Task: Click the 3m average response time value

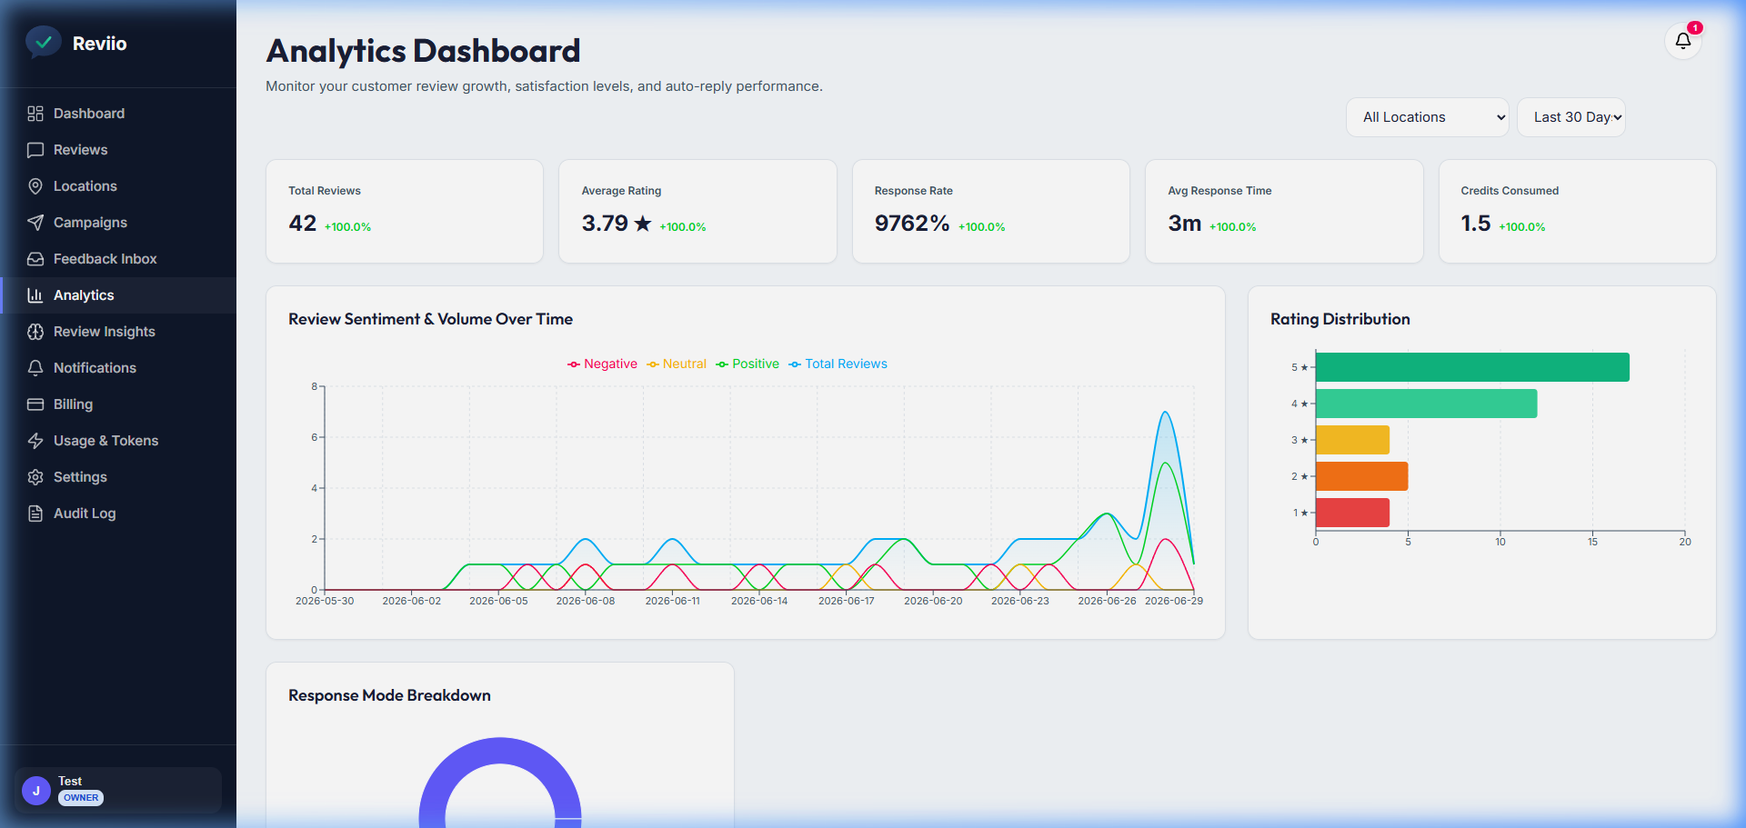Action: tap(1185, 224)
